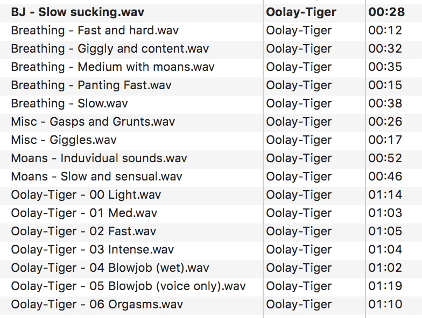This screenshot has height=318, width=422.
Task: Select the '04 Blowjob (wet).wav' track
Action: (110, 268)
